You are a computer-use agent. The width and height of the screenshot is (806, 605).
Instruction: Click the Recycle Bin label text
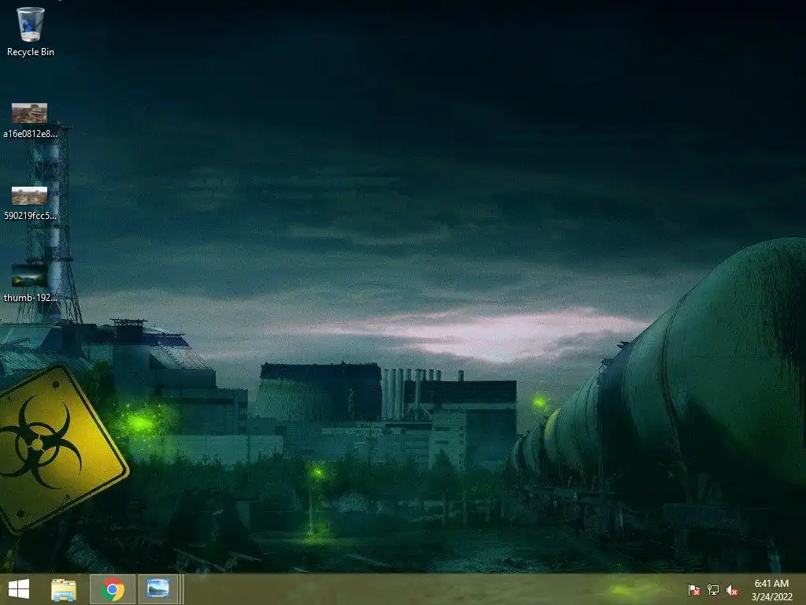31,52
